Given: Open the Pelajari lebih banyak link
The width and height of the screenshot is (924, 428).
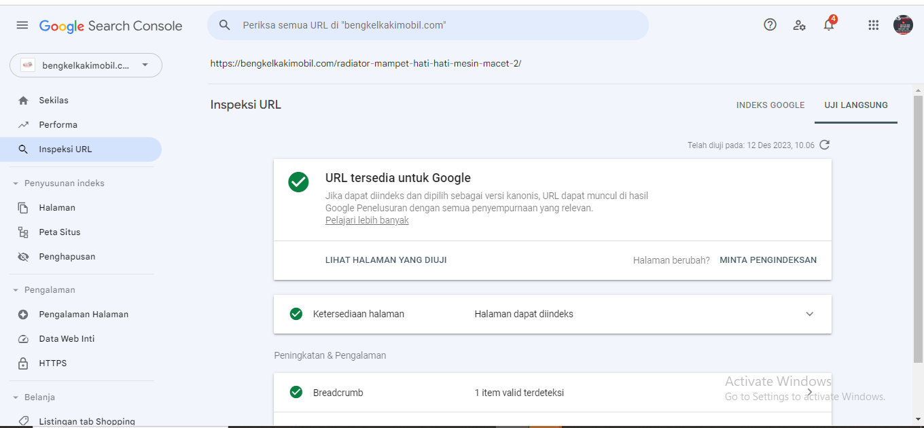Looking at the screenshot, I should (367, 221).
